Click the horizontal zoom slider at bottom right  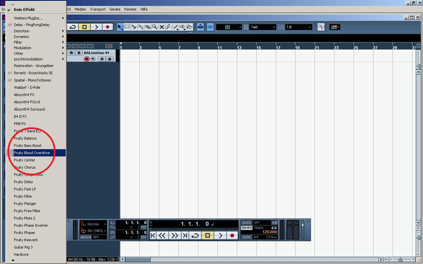click(x=400, y=259)
